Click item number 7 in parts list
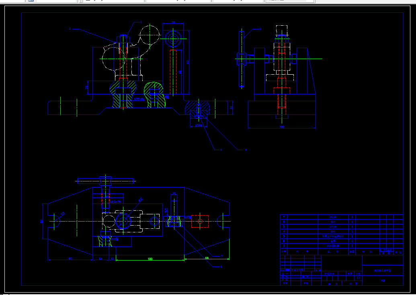This screenshot has height=295, width=416. click(x=284, y=217)
